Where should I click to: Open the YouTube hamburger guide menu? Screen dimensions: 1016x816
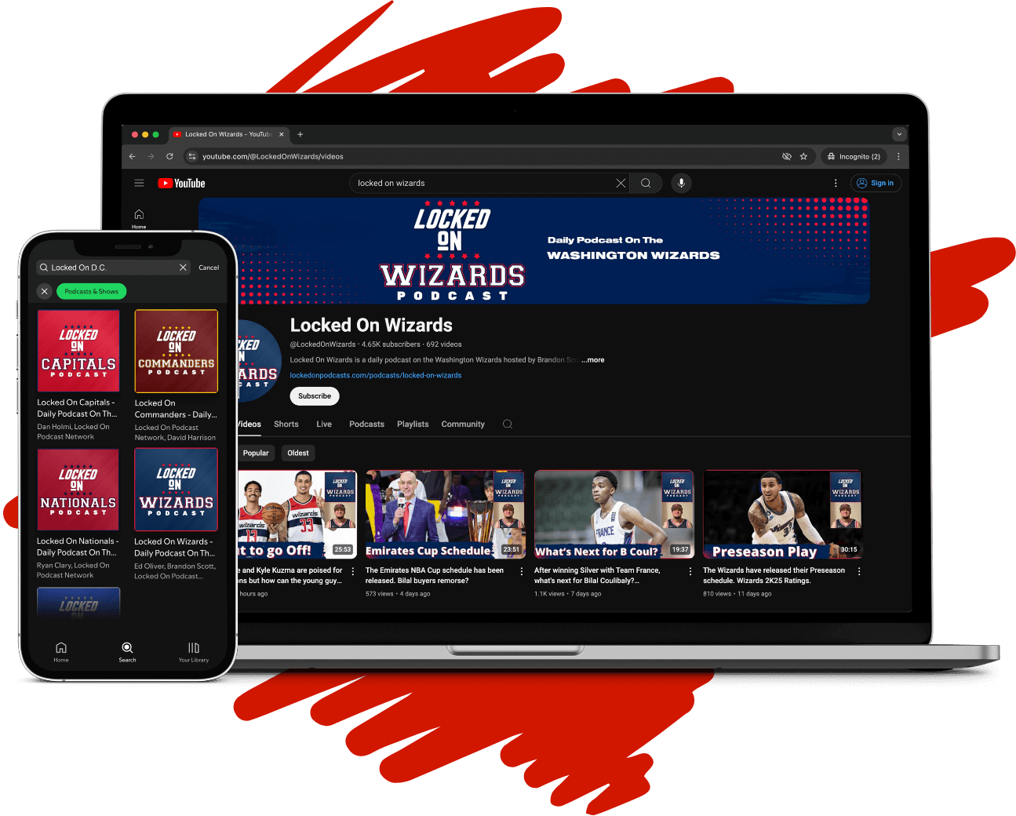(139, 183)
